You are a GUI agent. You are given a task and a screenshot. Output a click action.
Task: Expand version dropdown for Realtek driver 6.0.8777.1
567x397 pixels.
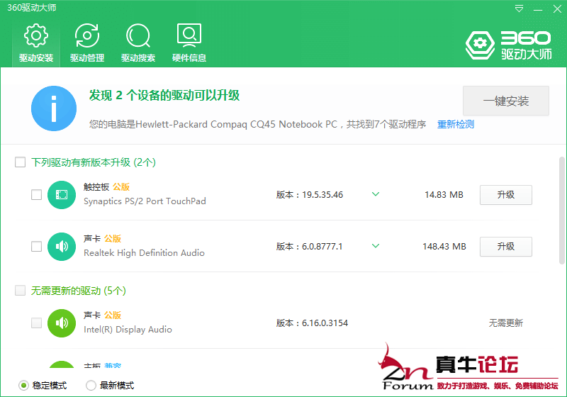376,246
